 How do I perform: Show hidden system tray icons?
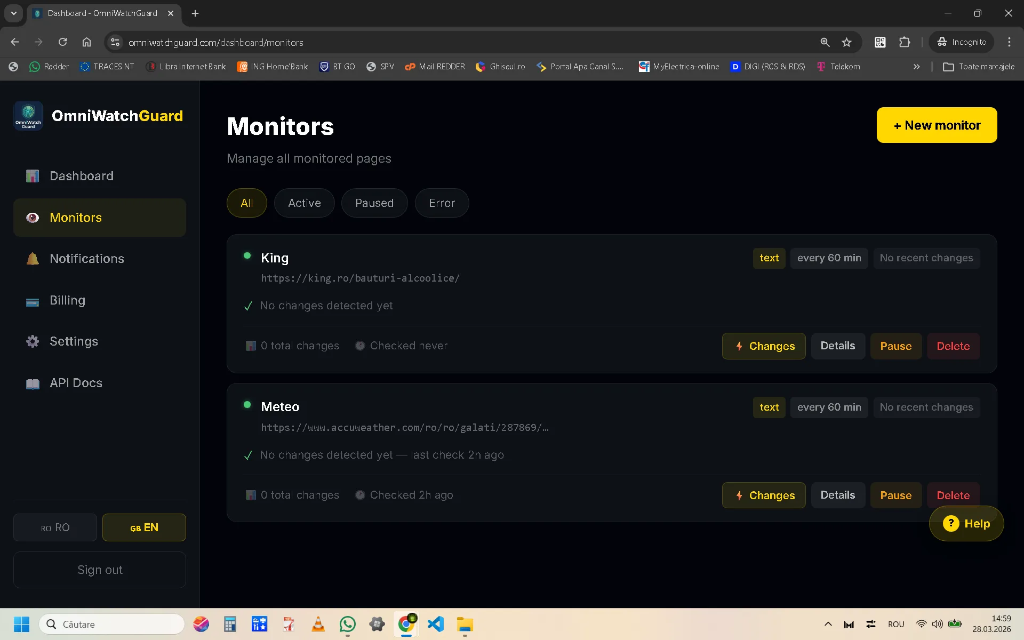coord(828,624)
